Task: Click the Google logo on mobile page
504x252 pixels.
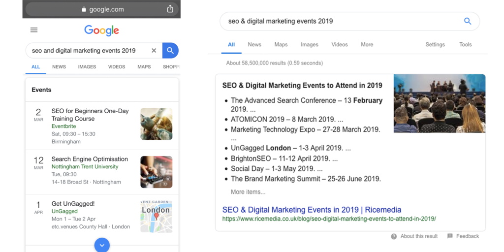Action: pyautogui.click(x=101, y=30)
